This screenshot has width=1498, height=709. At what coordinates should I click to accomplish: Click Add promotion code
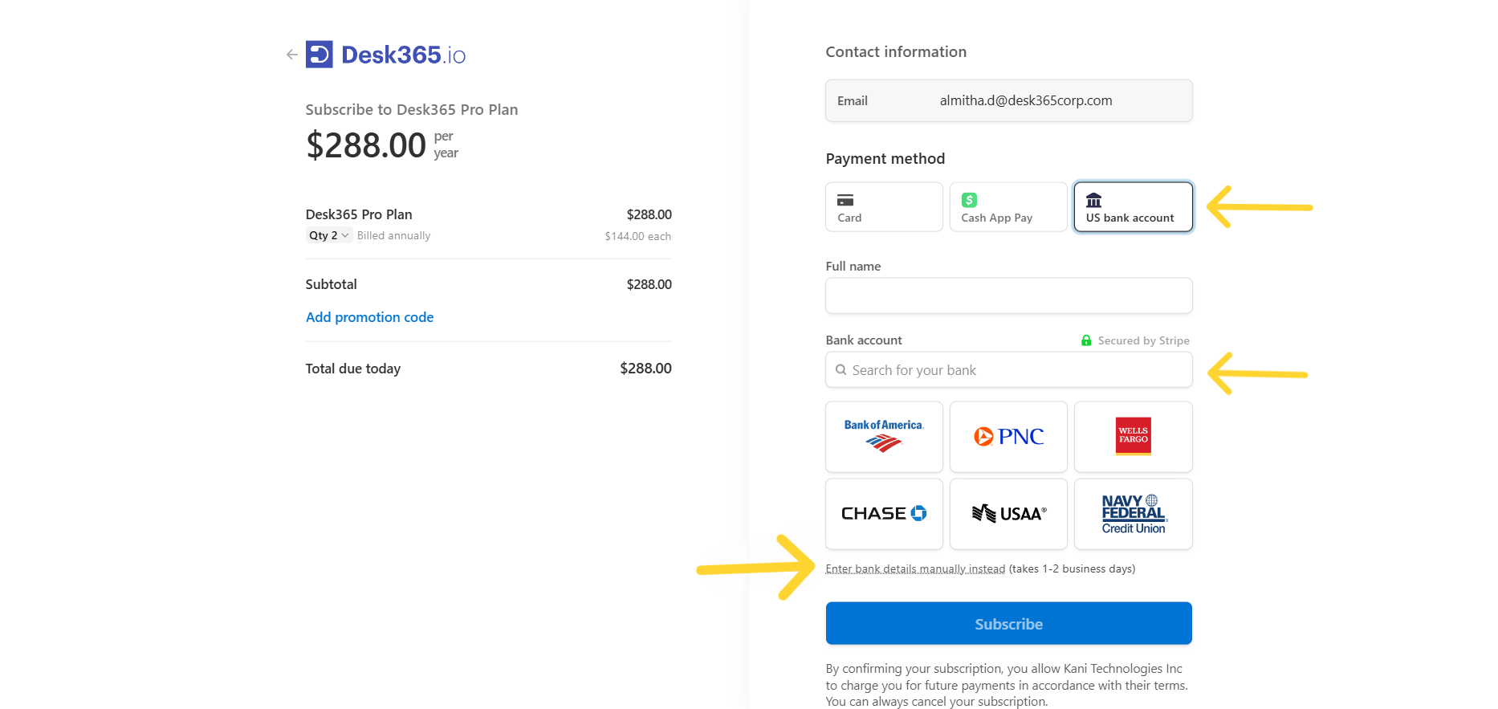pos(369,316)
